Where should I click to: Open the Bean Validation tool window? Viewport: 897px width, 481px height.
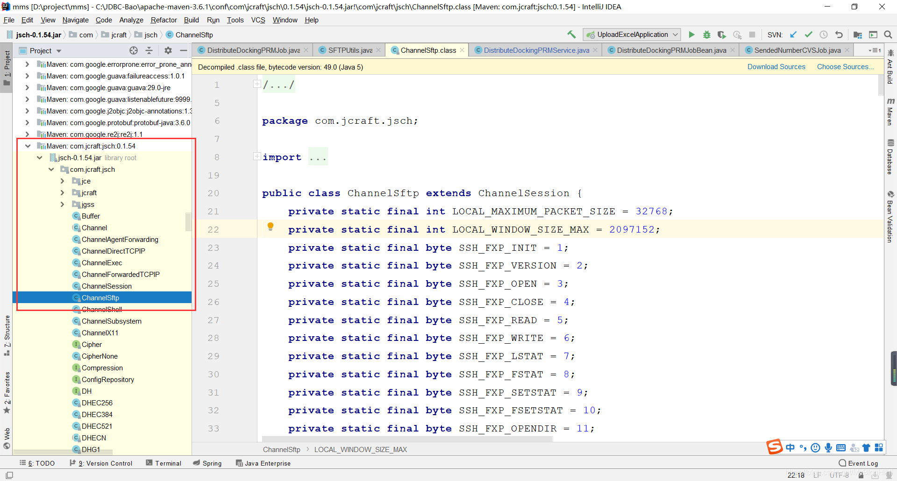click(890, 217)
